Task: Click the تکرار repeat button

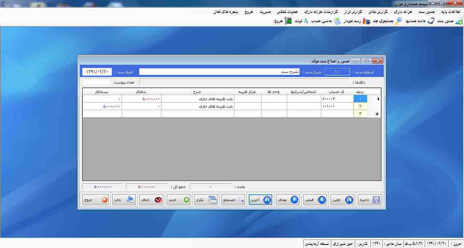Action: (206, 200)
